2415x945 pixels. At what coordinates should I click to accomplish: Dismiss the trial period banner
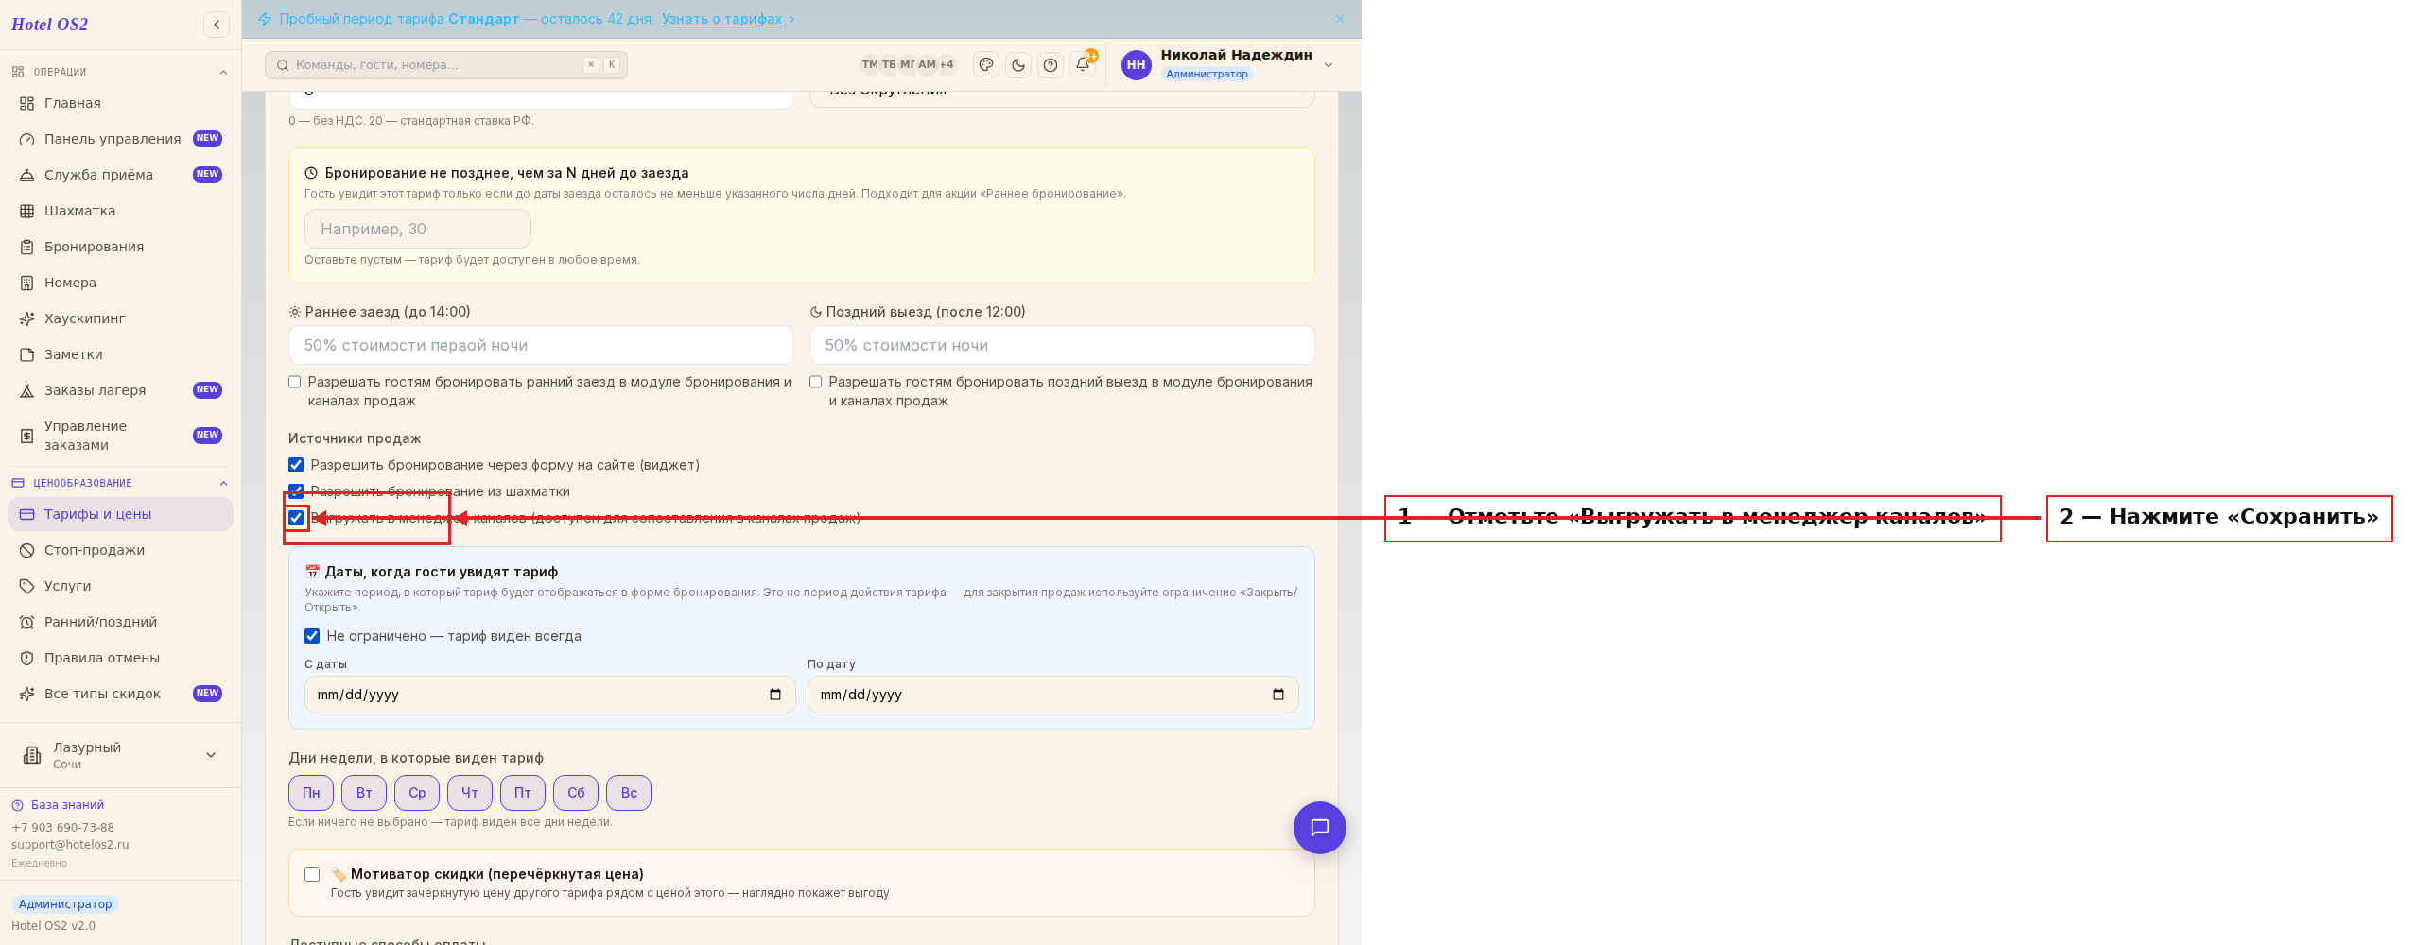pos(1340,19)
